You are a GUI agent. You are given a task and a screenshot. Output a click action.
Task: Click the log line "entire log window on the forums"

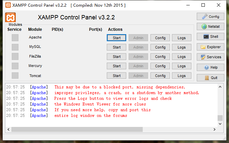pyautogui.click(x=91, y=116)
